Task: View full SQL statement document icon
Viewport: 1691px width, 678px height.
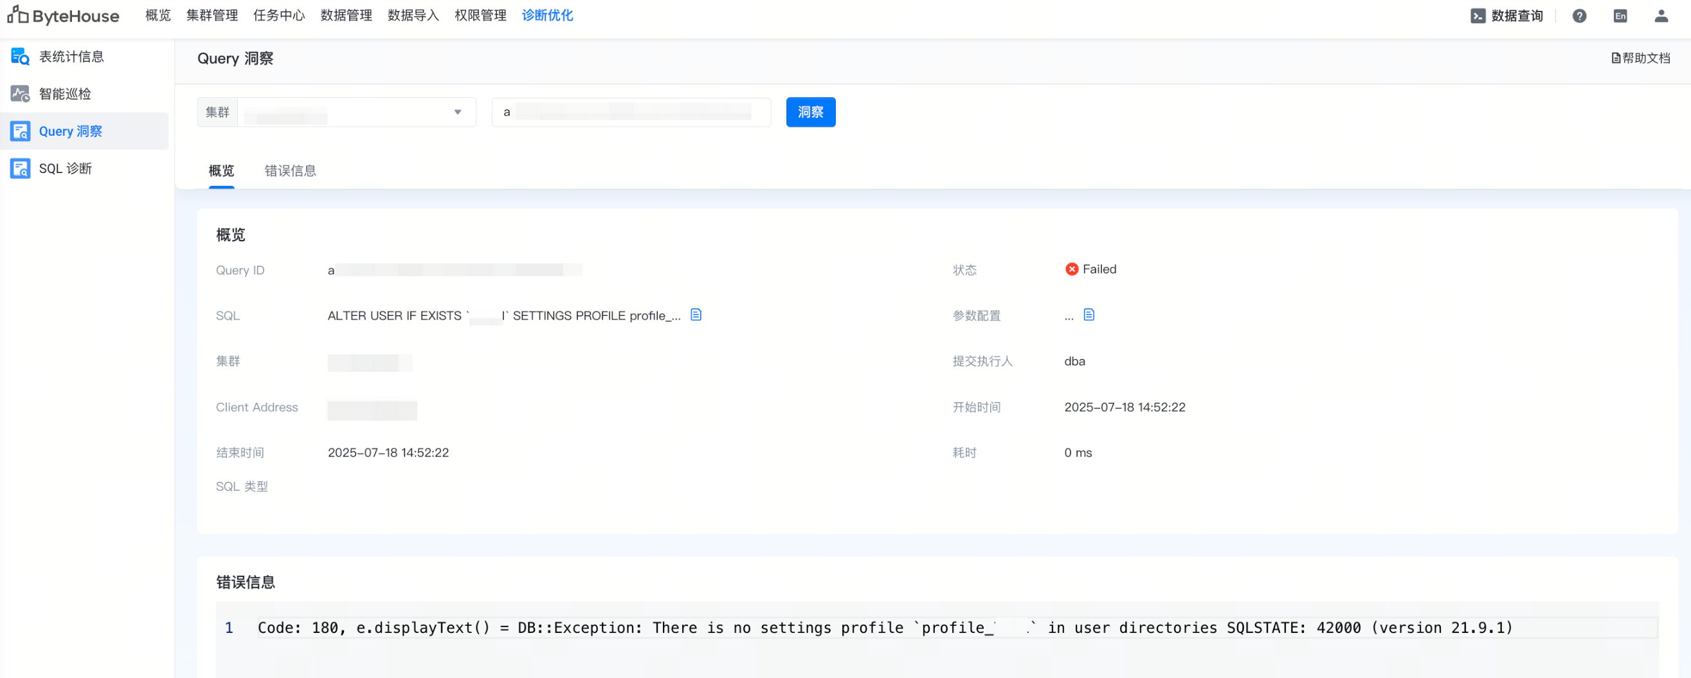Action: [696, 315]
